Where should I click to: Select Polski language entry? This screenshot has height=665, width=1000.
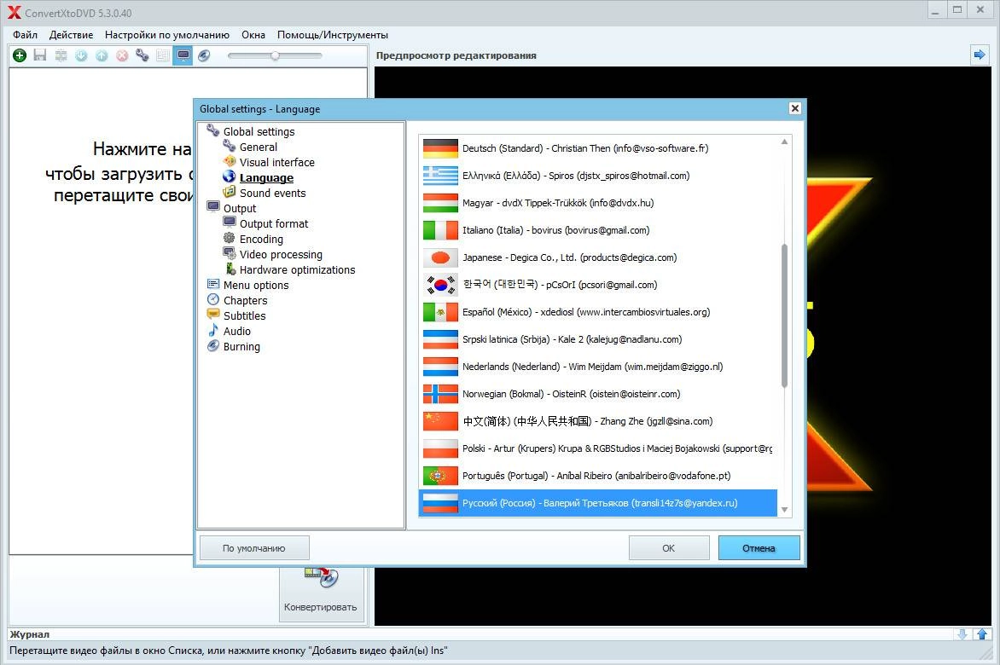[598, 449]
